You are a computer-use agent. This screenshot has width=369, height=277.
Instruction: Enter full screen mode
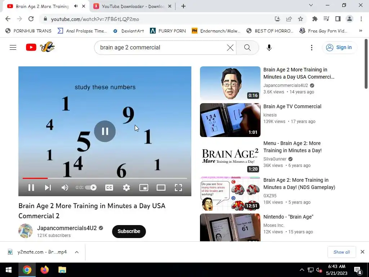point(178,188)
